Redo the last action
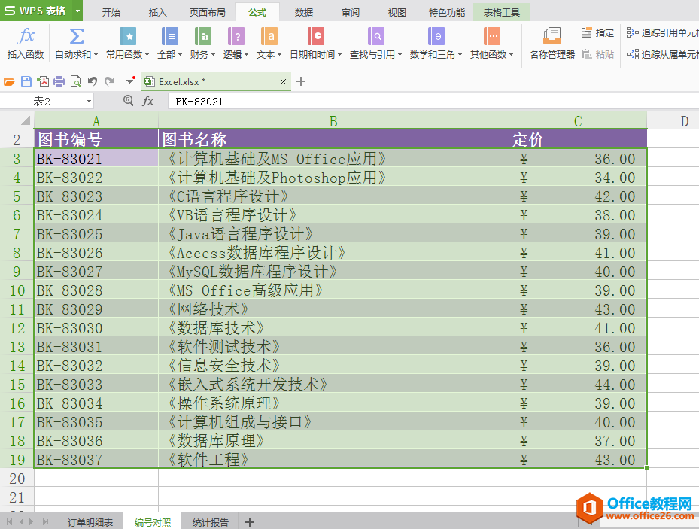Screen dimensions: 699x529 point(109,81)
